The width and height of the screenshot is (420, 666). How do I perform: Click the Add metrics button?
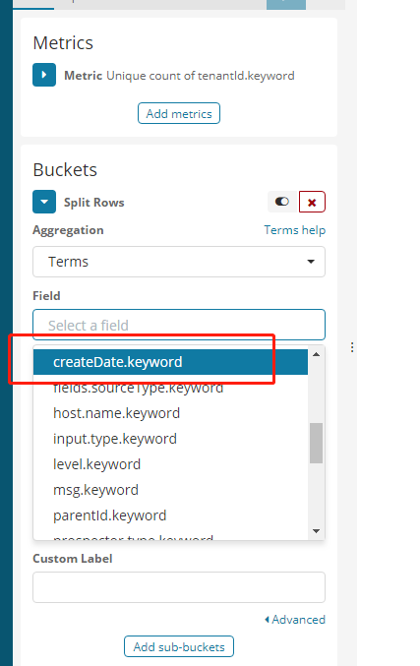click(x=179, y=113)
